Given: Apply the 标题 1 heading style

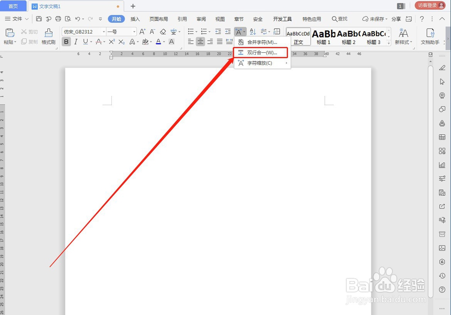Looking at the screenshot, I should coord(323,37).
